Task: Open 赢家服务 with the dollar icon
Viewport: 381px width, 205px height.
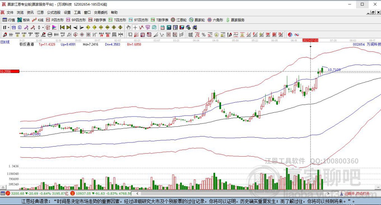Action: pos(235,20)
